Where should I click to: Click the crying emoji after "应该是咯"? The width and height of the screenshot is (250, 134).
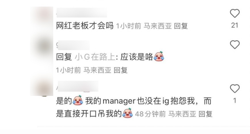click(x=159, y=56)
